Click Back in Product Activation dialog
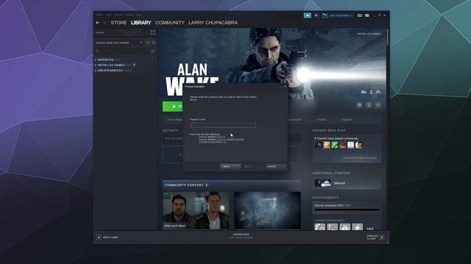Viewport: 471px width, 264px height. point(230,166)
